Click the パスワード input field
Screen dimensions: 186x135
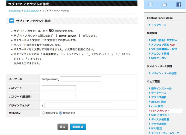point(59,88)
